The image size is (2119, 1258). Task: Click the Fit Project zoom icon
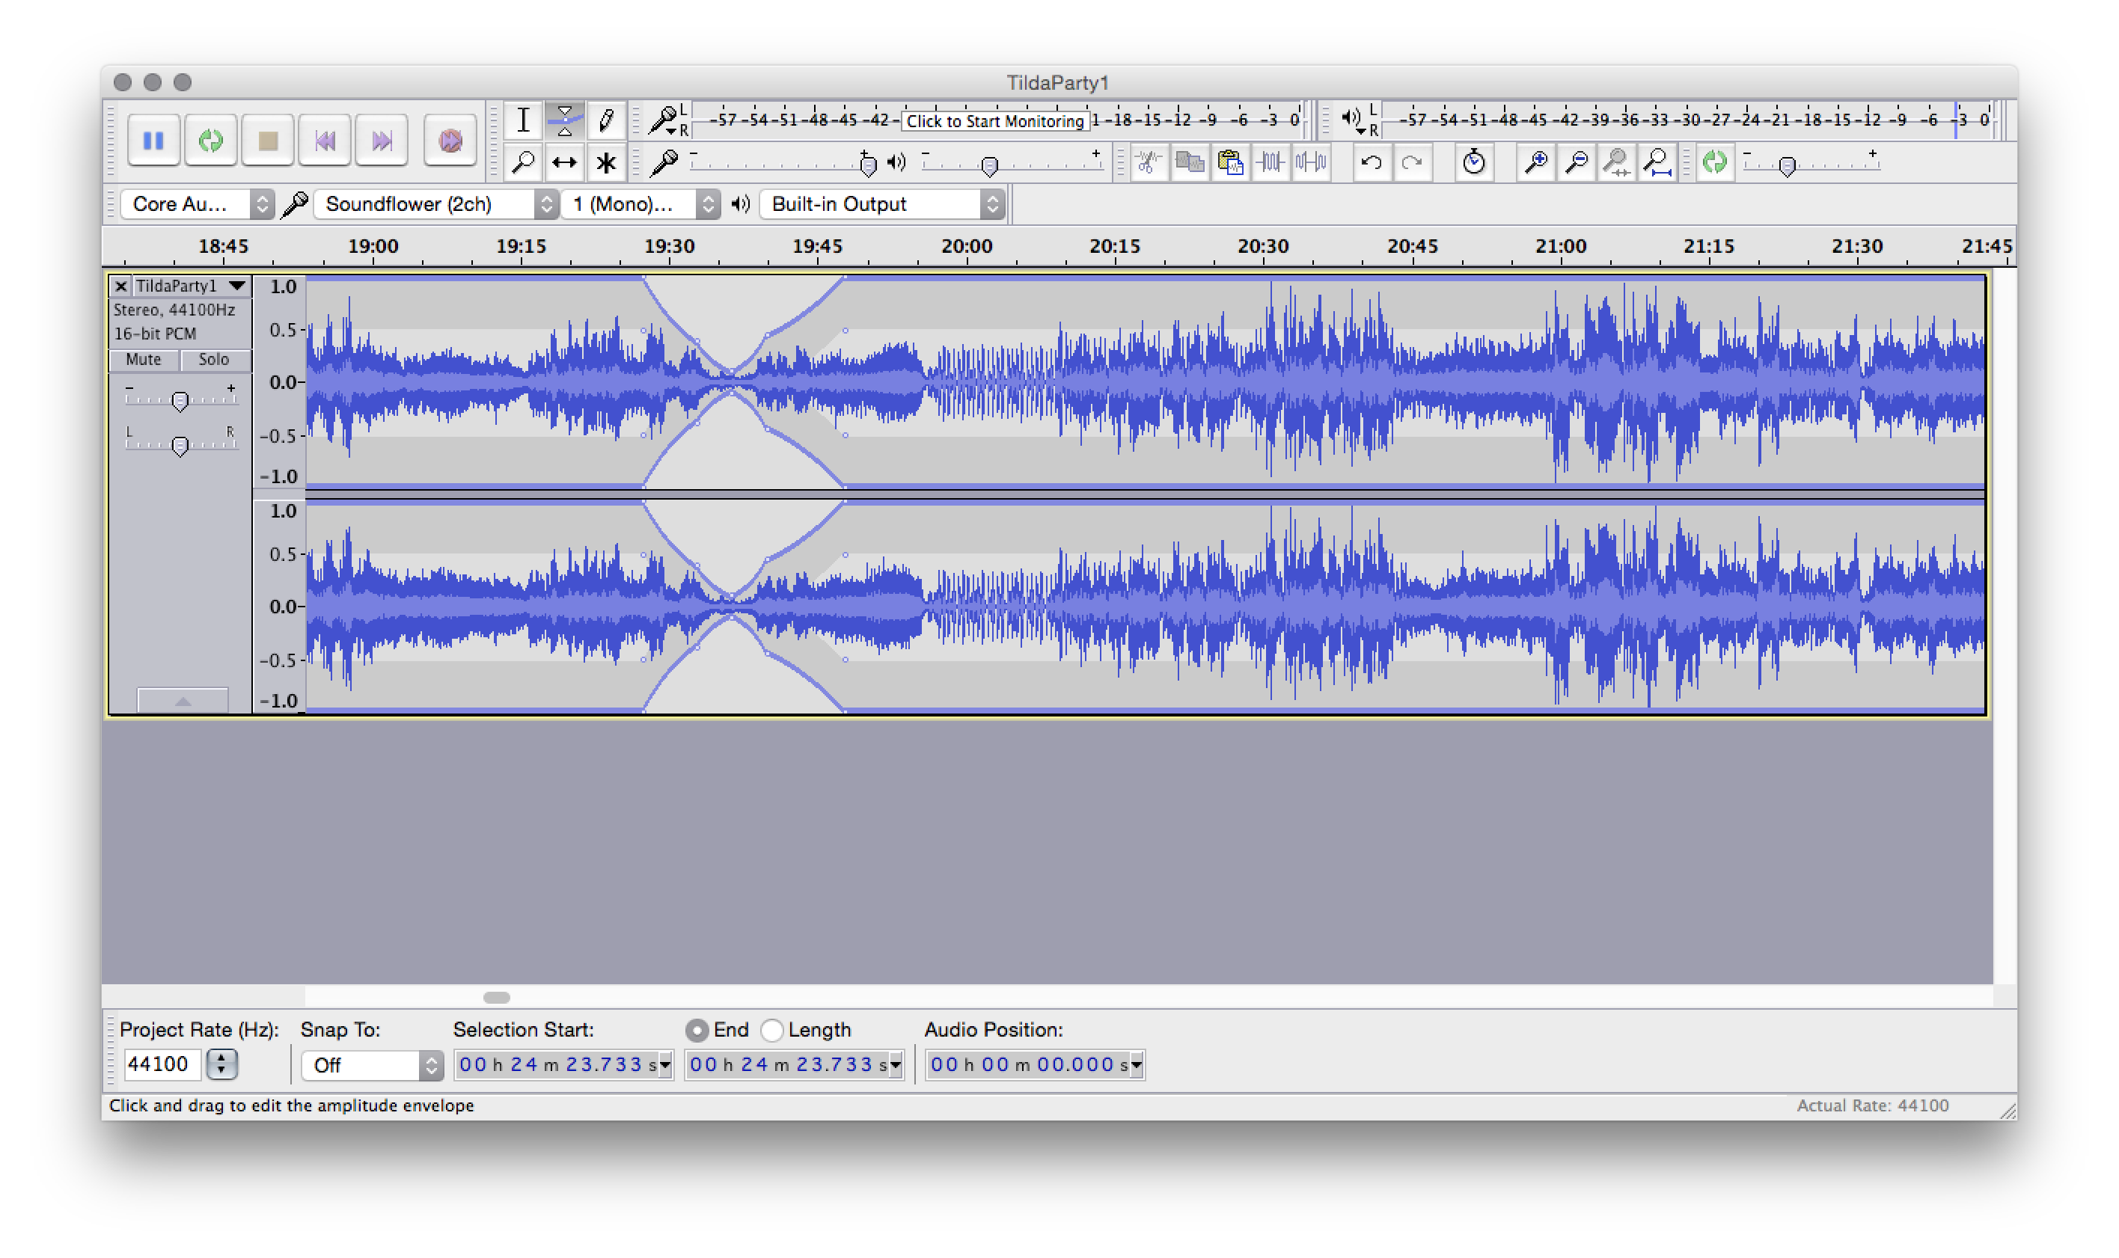point(1657,161)
